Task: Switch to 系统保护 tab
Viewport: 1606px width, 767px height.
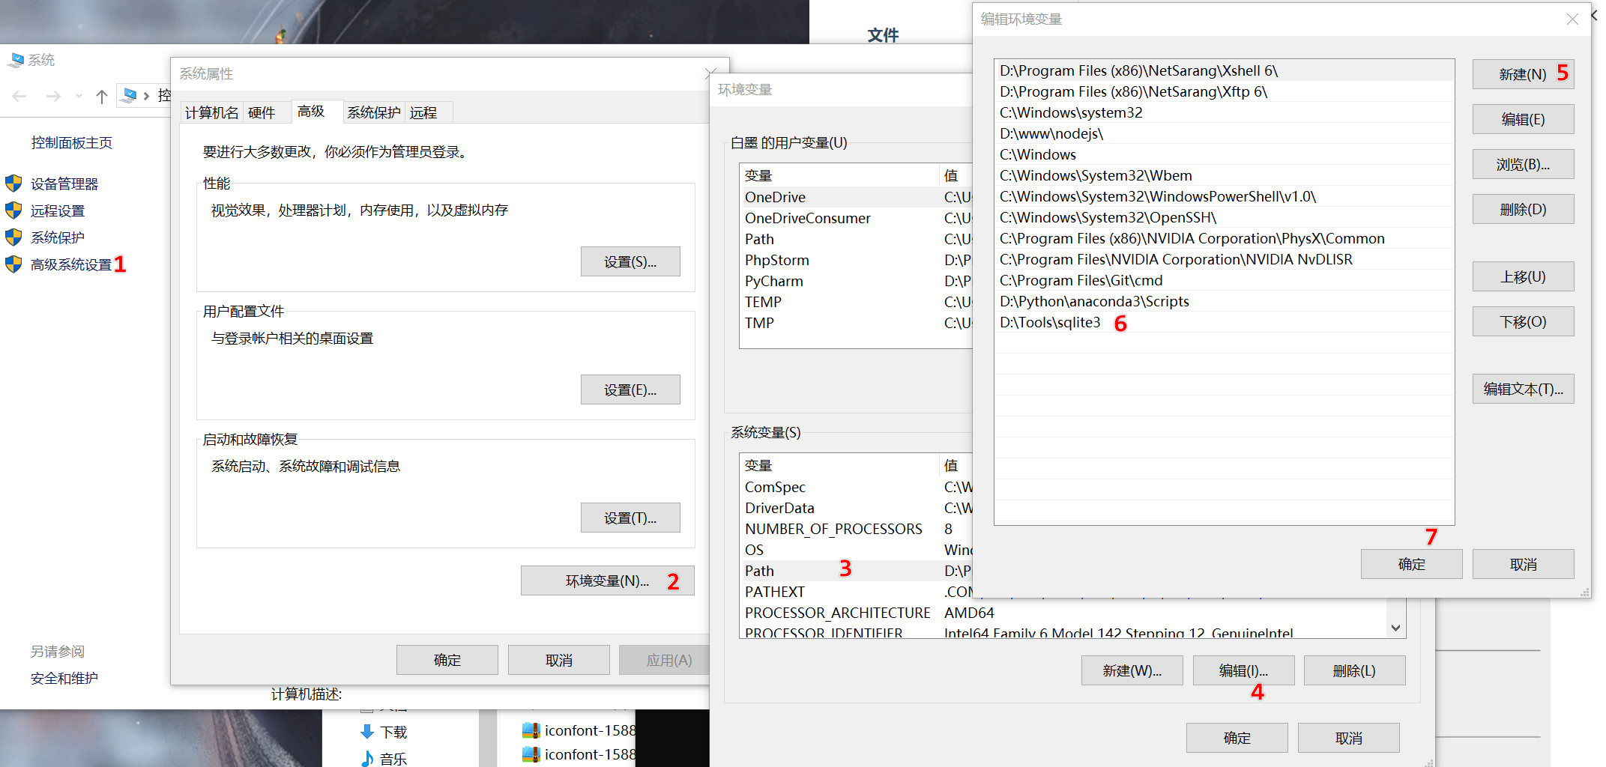Action: 374,112
